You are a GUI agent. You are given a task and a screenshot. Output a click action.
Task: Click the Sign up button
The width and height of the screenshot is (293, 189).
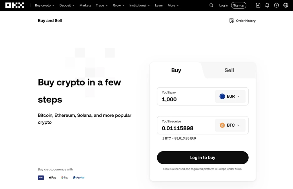point(239,5)
